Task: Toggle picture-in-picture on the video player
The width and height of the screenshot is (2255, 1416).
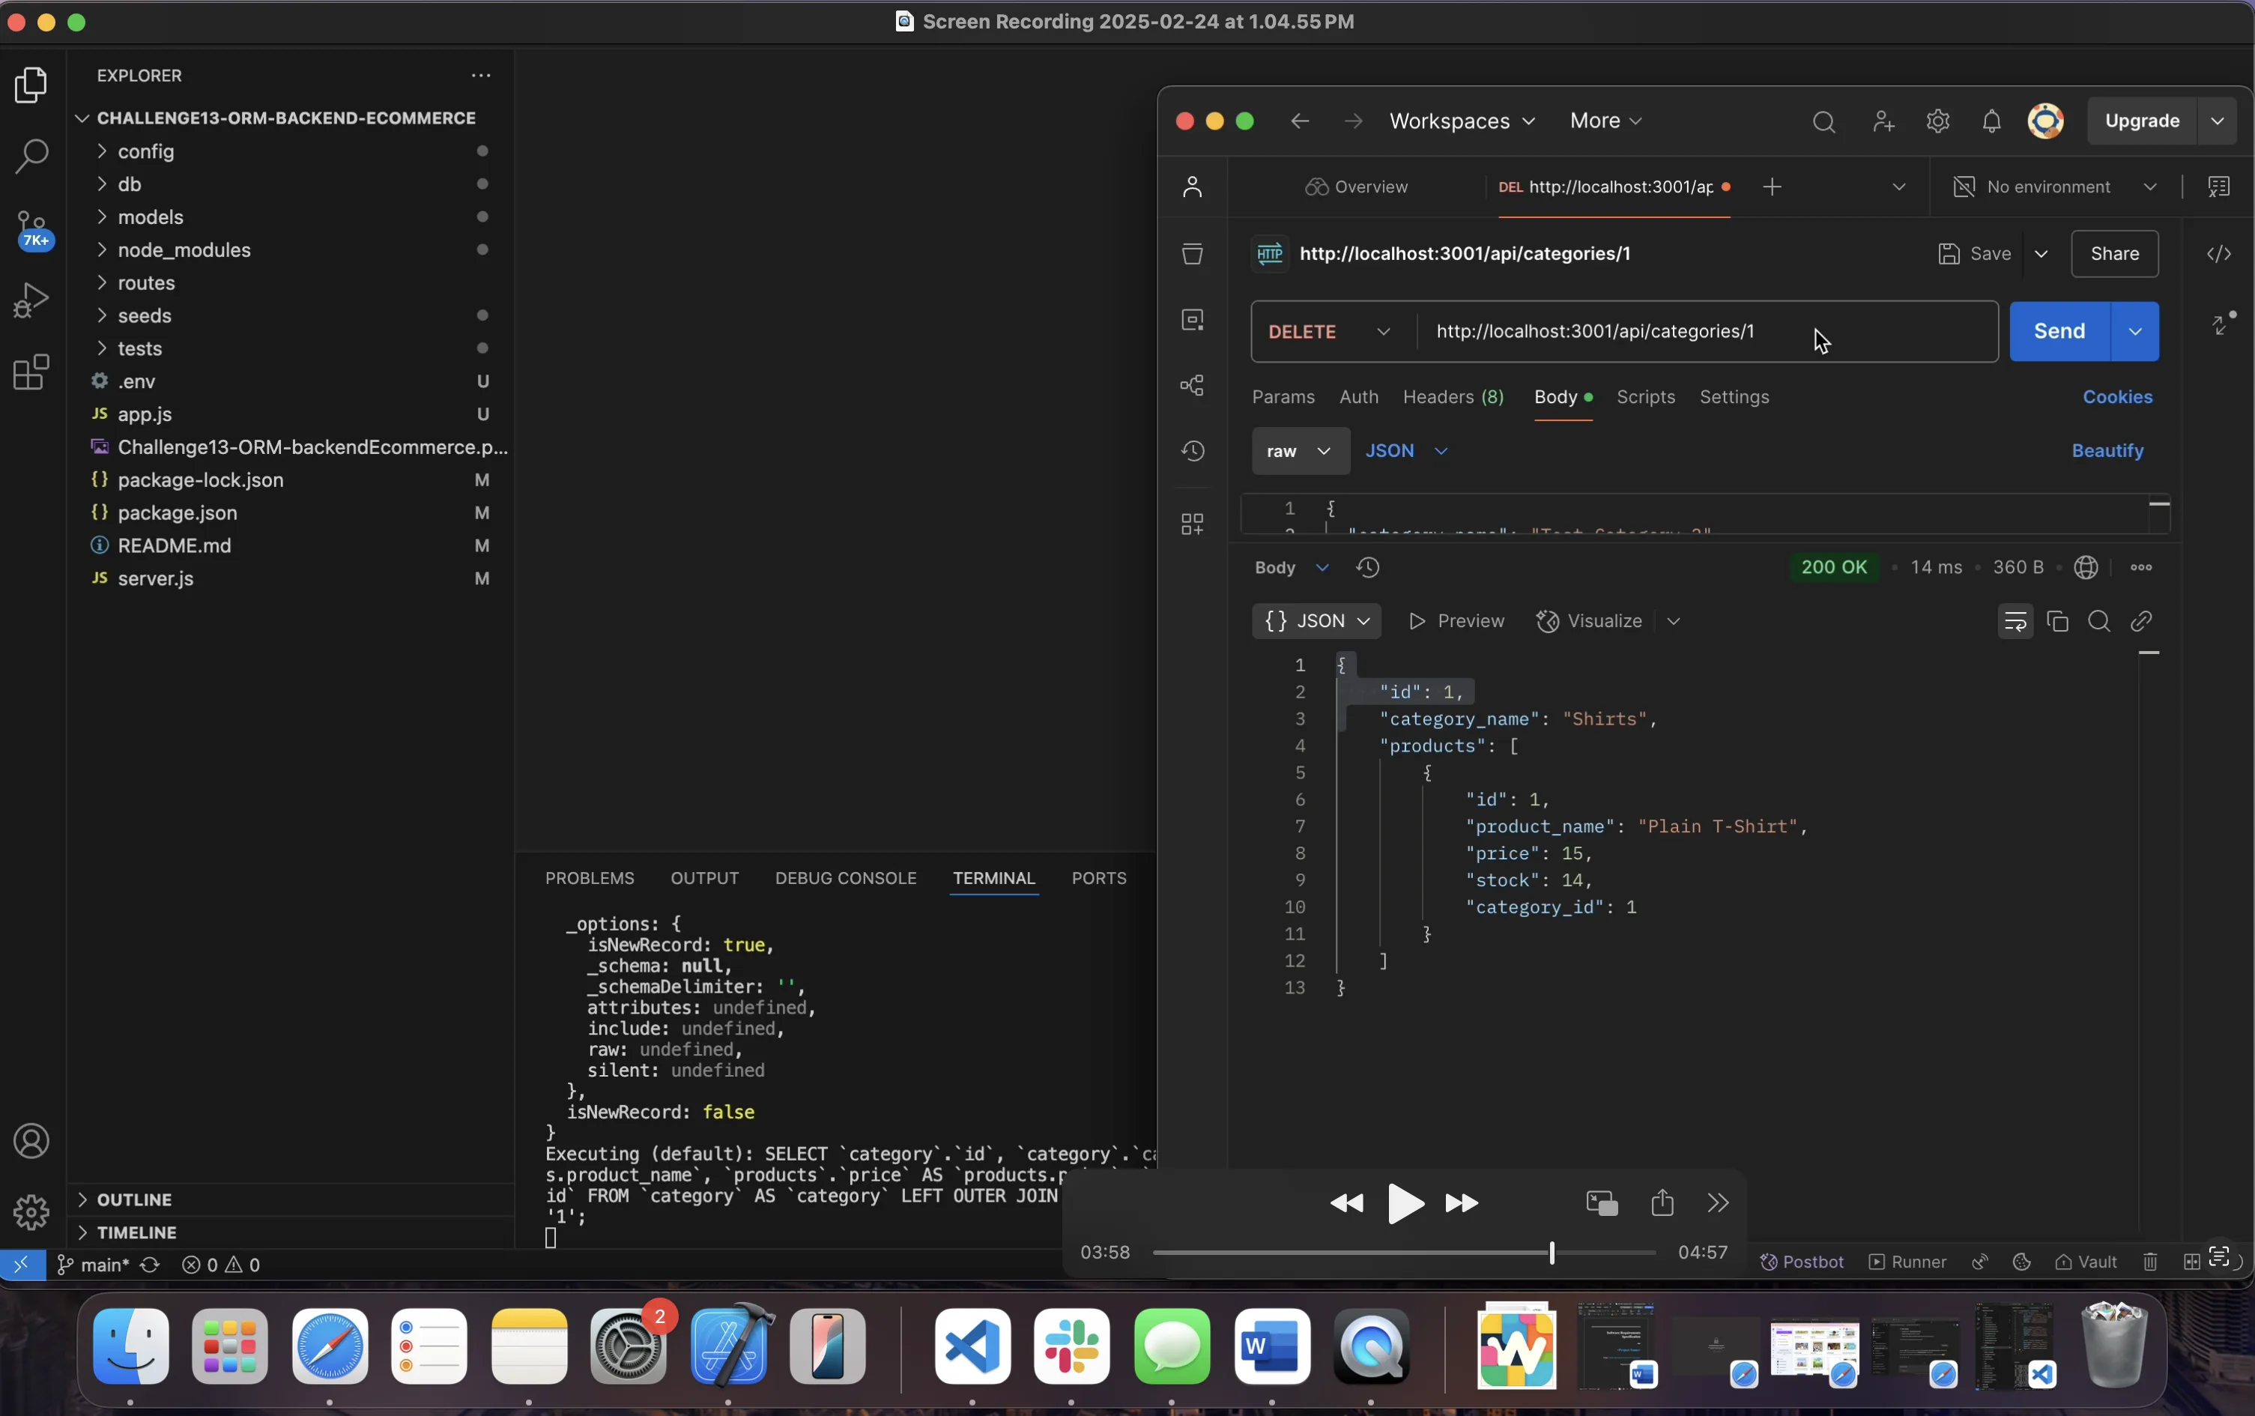Action: coord(1602,1203)
